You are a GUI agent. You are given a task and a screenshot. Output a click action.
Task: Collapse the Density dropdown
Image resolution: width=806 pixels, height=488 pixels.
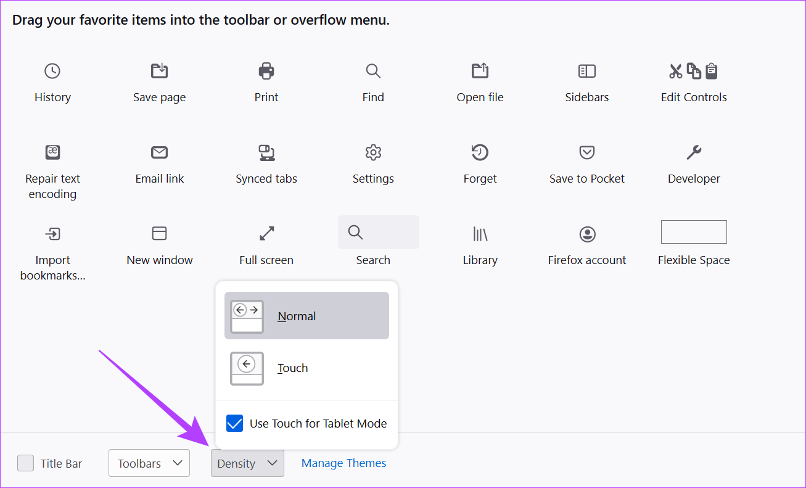point(247,463)
